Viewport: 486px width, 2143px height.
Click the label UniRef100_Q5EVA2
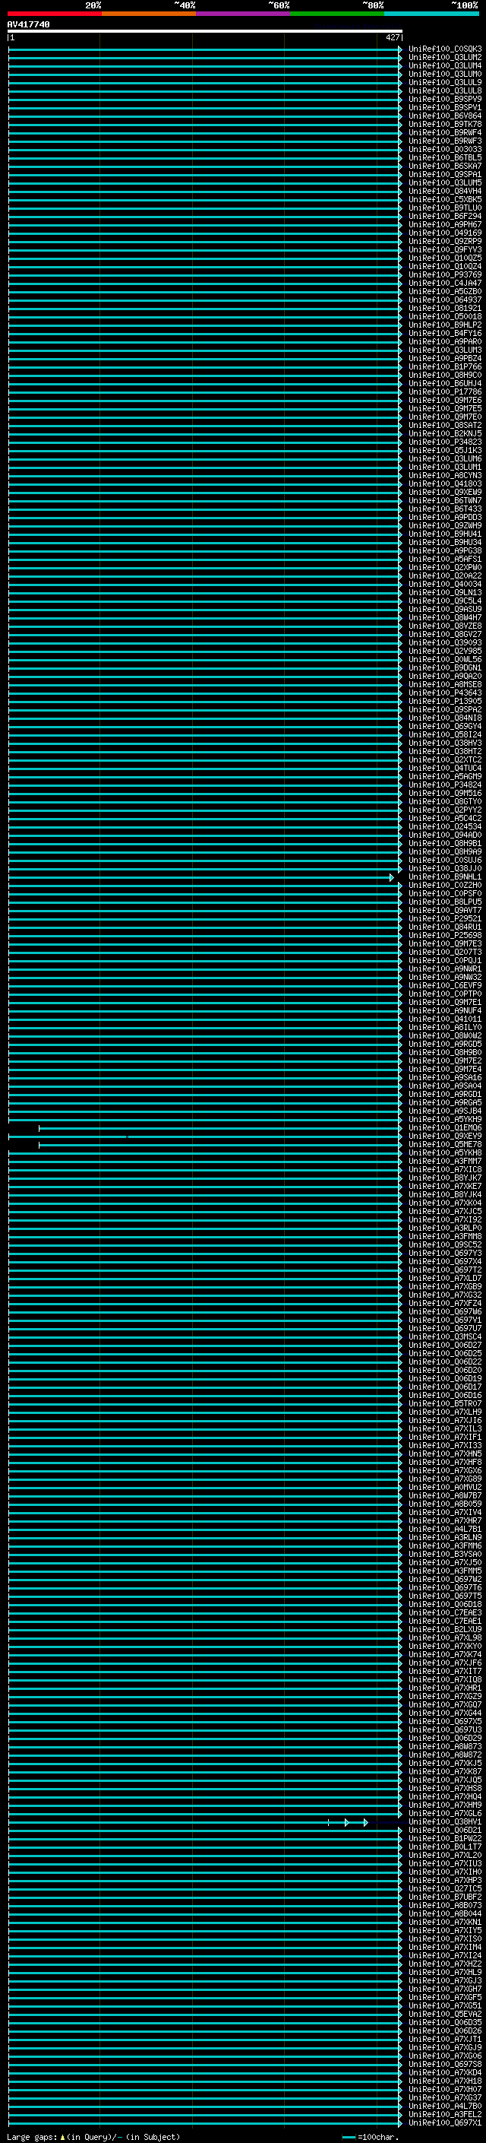(445, 2014)
